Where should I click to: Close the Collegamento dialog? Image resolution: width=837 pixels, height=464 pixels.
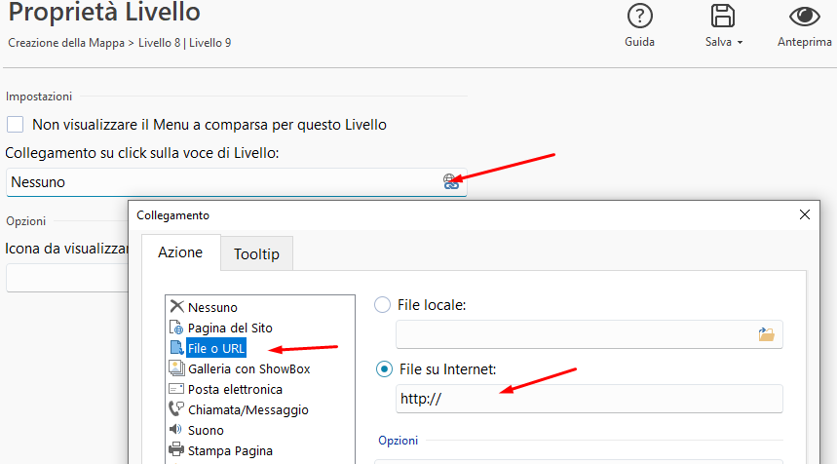[x=805, y=214]
